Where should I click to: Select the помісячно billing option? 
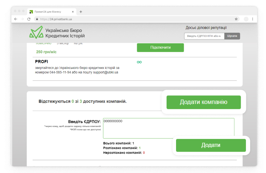tap(44, 43)
